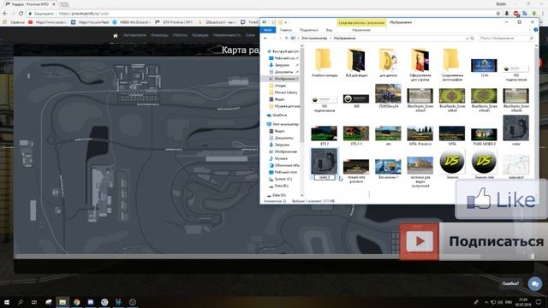Click the Like thumbs-up overlay button
Image resolution: width=548 pixels, height=308 pixels.
[x=501, y=199]
